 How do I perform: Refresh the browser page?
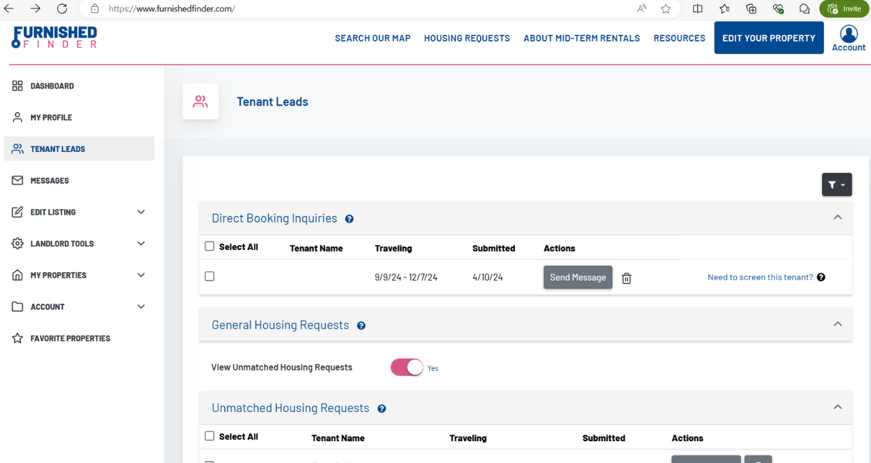coord(62,9)
